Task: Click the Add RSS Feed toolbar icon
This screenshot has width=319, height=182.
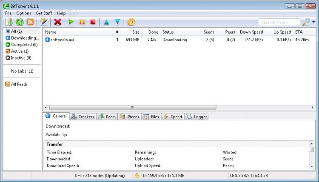Action: pyautogui.click(x=30, y=22)
